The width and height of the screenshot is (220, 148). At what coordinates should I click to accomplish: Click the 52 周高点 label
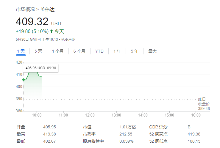click(158, 134)
